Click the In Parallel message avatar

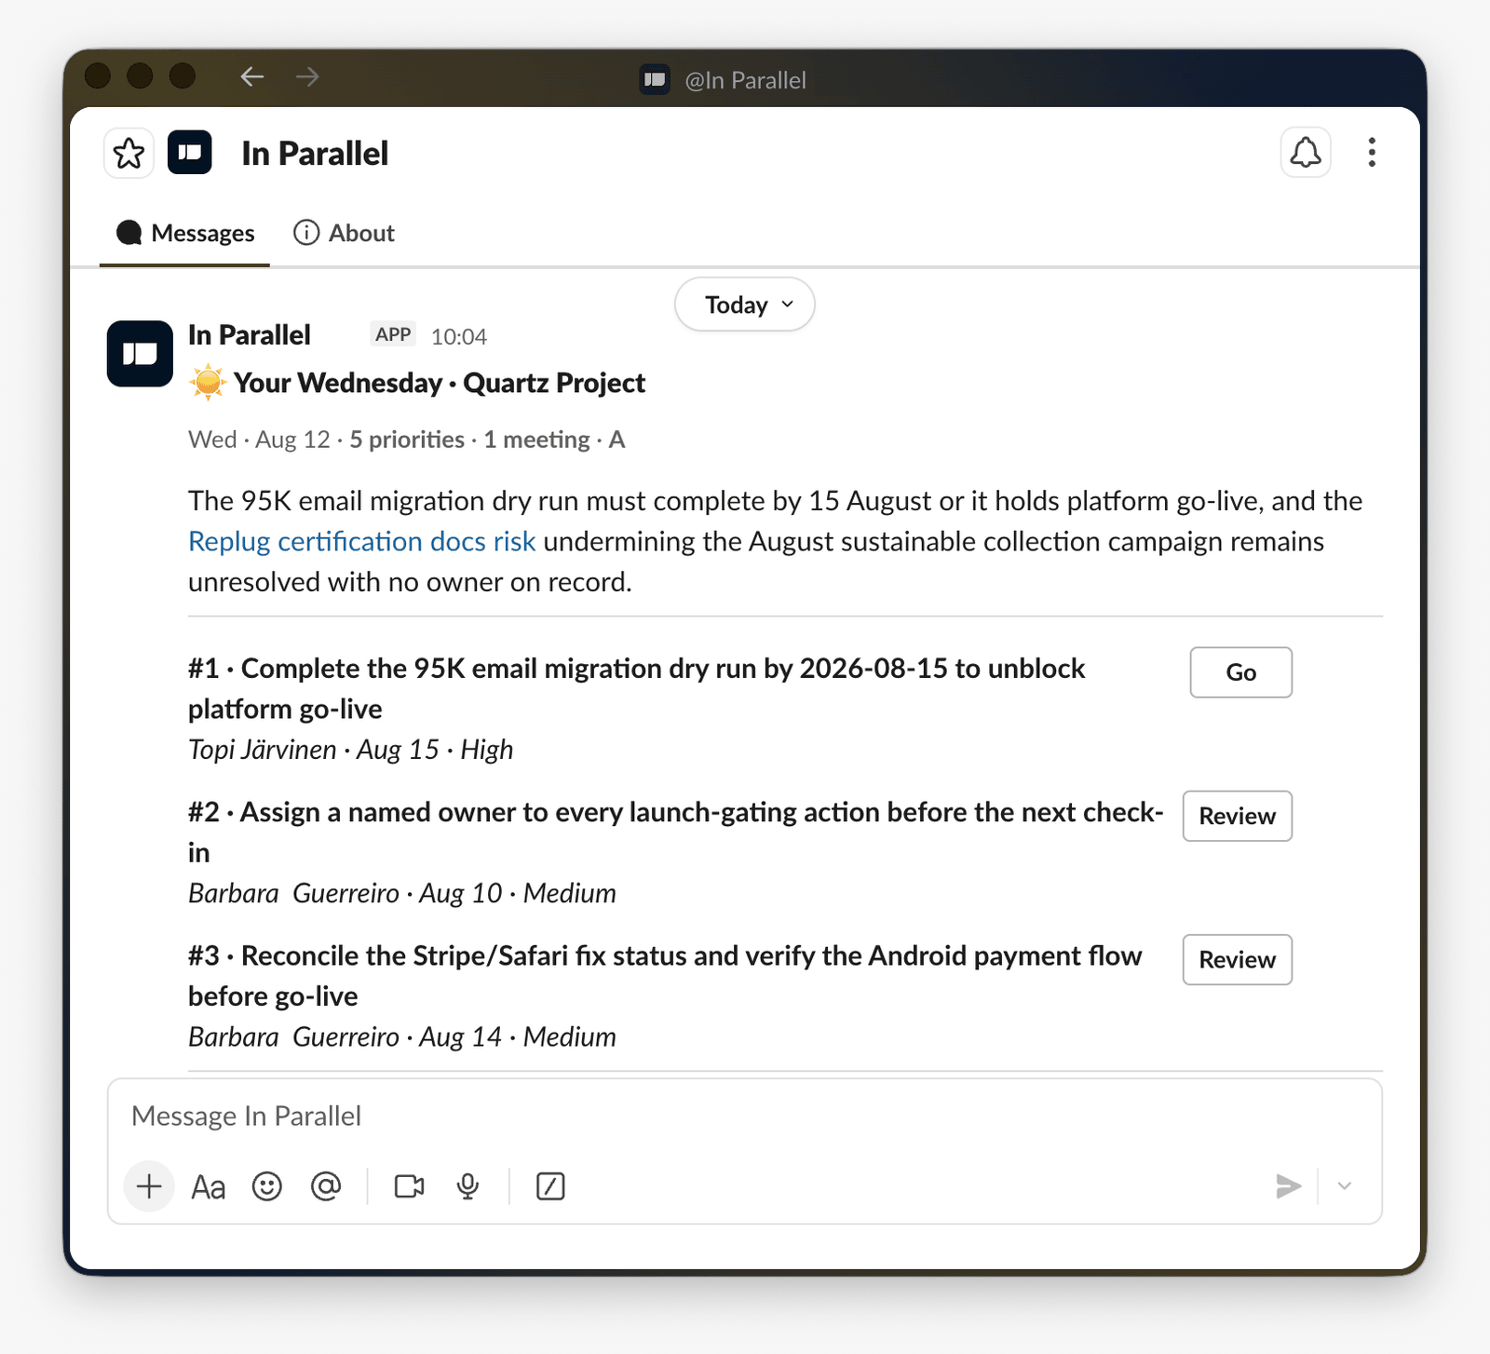140,354
